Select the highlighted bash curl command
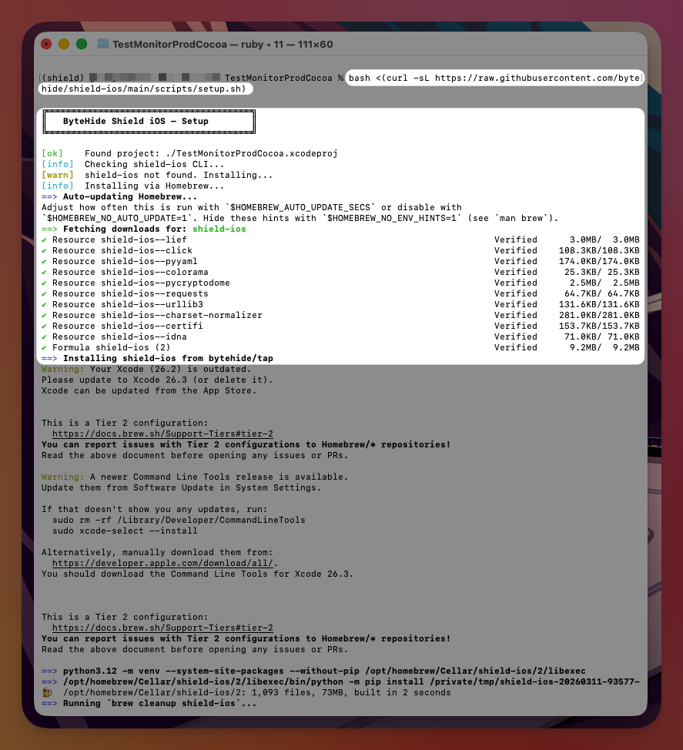The image size is (683, 750). pyautogui.click(x=493, y=78)
